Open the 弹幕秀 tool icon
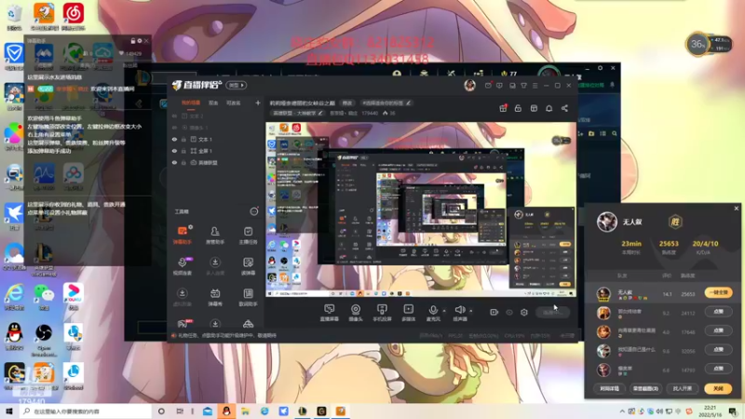The height and width of the screenshot is (419, 745). [215, 297]
